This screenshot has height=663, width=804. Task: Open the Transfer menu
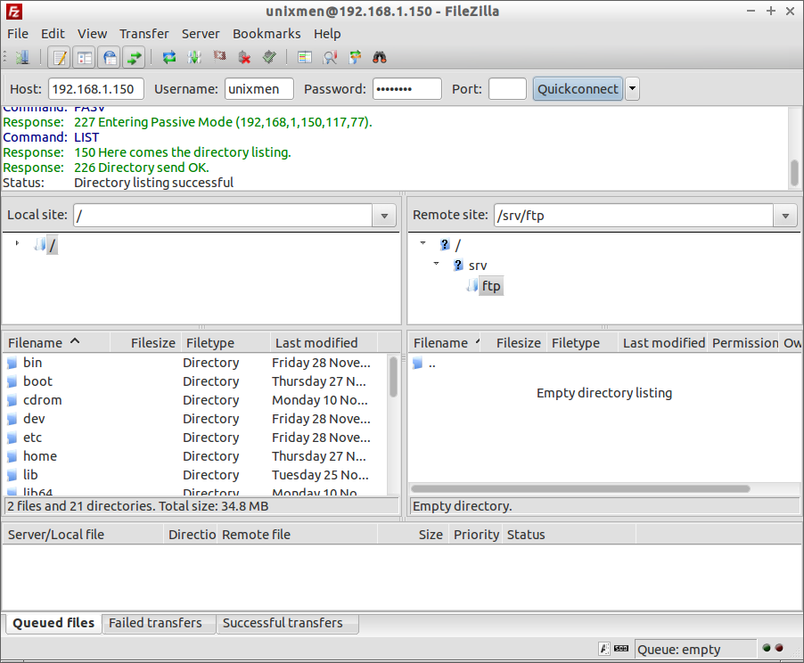coord(144,34)
